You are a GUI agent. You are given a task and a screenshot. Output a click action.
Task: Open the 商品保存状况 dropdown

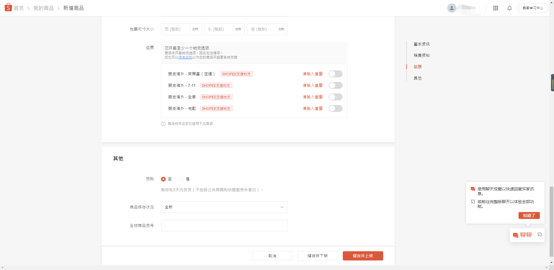(224, 207)
